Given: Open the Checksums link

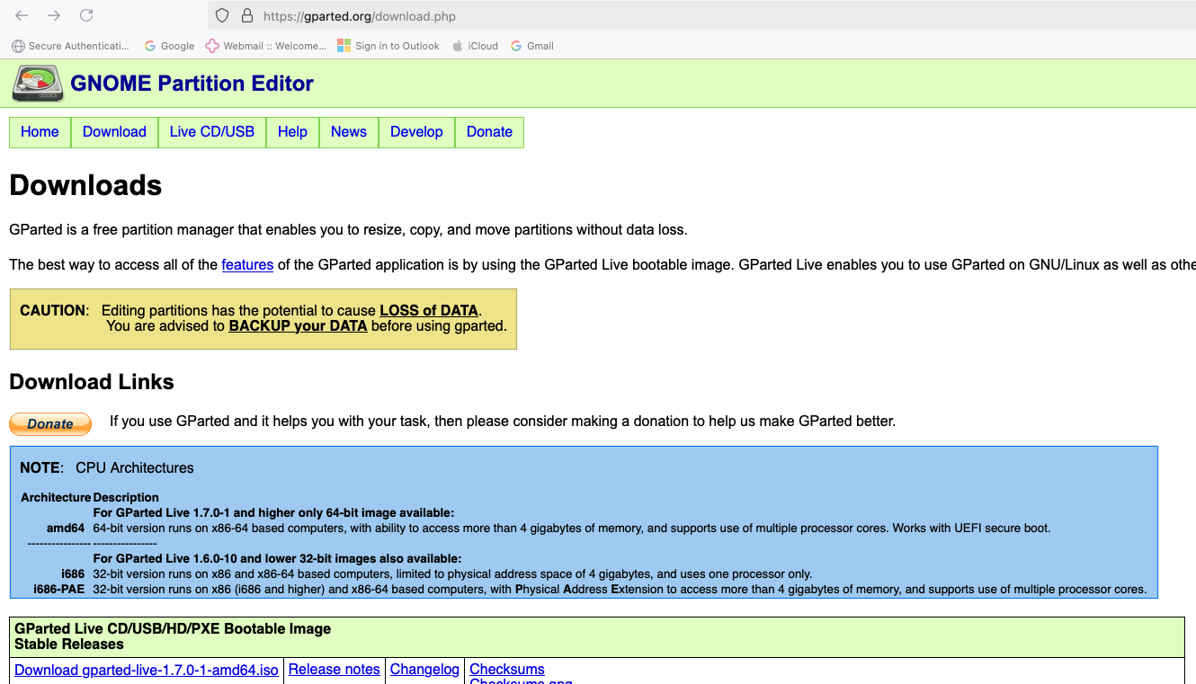Looking at the screenshot, I should (507, 670).
